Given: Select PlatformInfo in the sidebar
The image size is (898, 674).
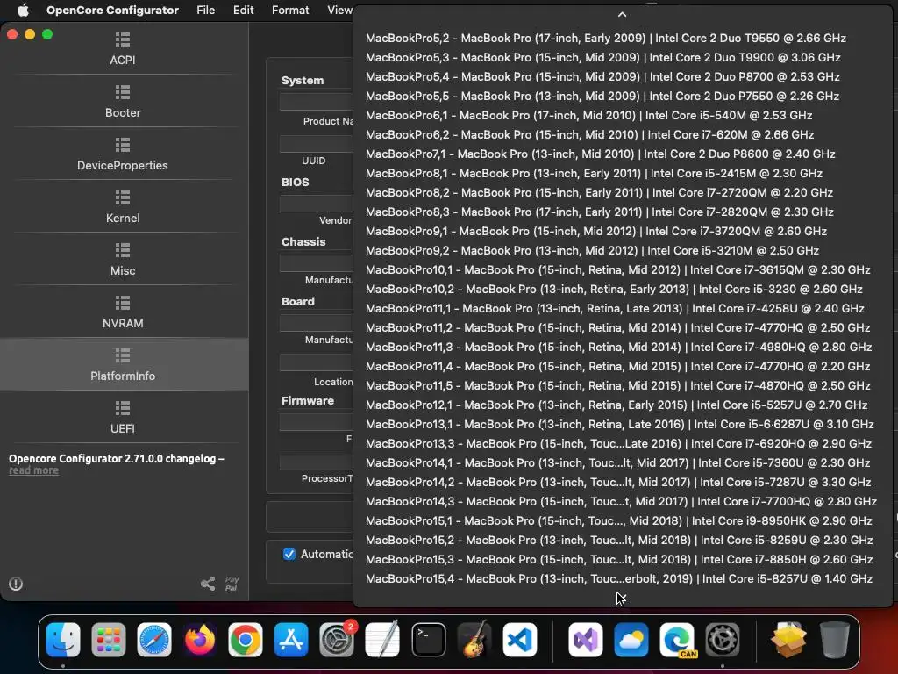Looking at the screenshot, I should click(x=123, y=365).
